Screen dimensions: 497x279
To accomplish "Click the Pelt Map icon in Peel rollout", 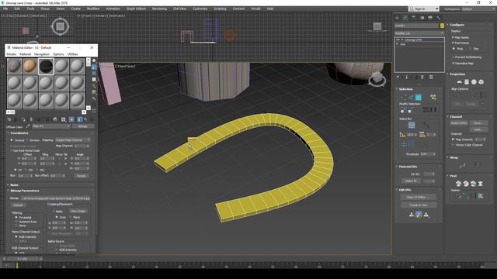I will point(481,184).
